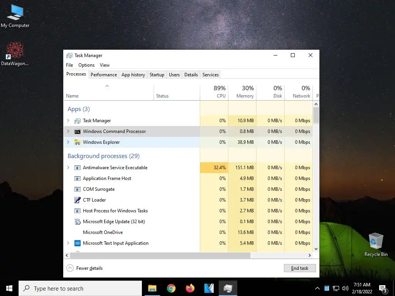The height and width of the screenshot is (296, 395).
Task: Launch Firefox from the taskbar
Action: click(x=190, y=288)
